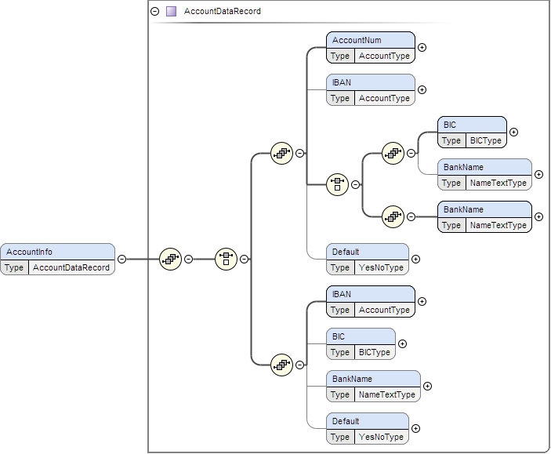Select the choice compositor right of the first sequence
Screen dimensions: 551x454
[x=226, y=259]
